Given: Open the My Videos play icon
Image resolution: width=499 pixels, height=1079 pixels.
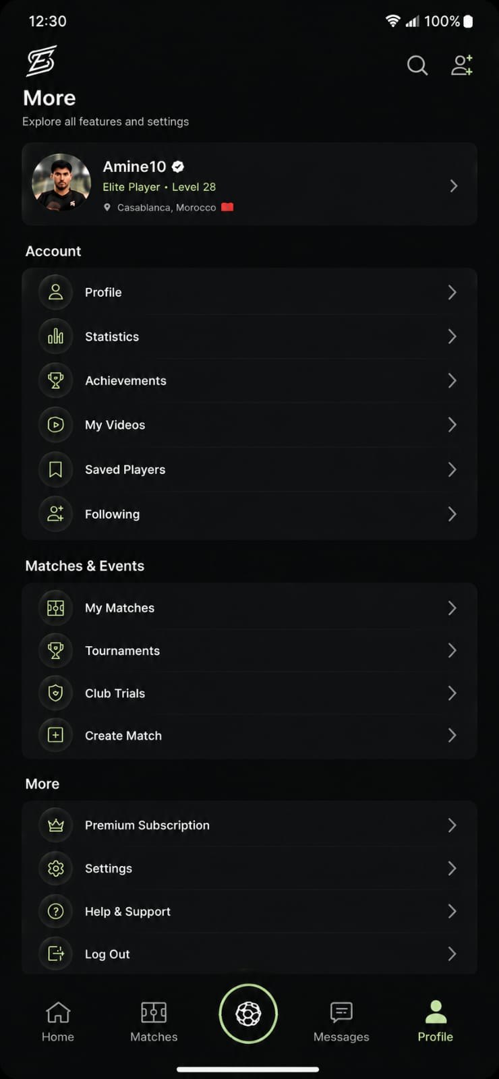Looking at the screenshot, I should pos(56,425).
